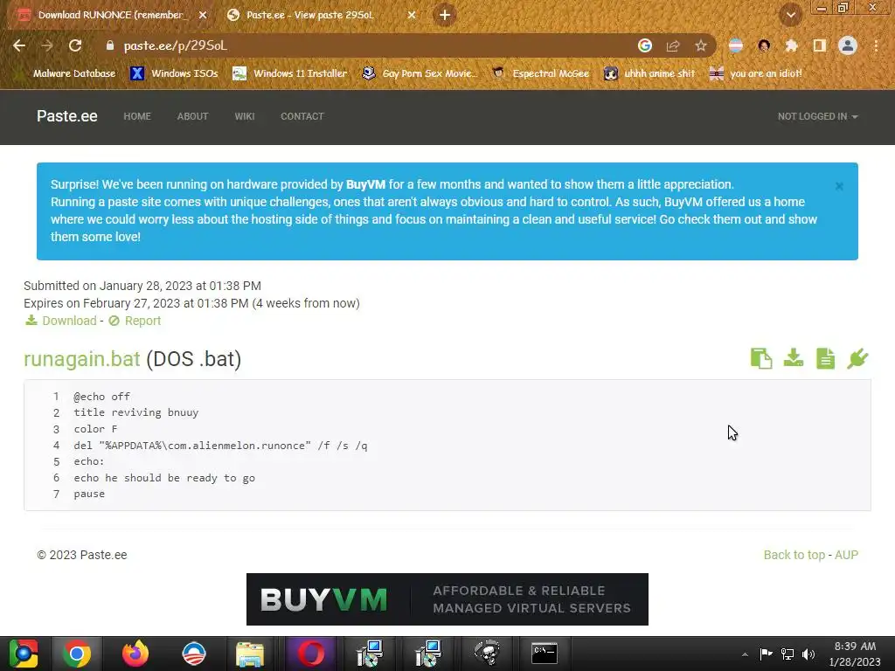Open Opera from the taskbar
This screenshot has width=895, height=671.
[x=311, y=654]
